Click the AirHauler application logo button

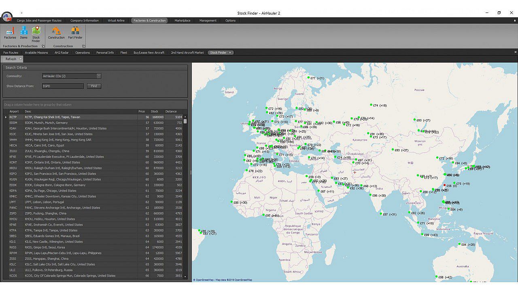[7, 17]
